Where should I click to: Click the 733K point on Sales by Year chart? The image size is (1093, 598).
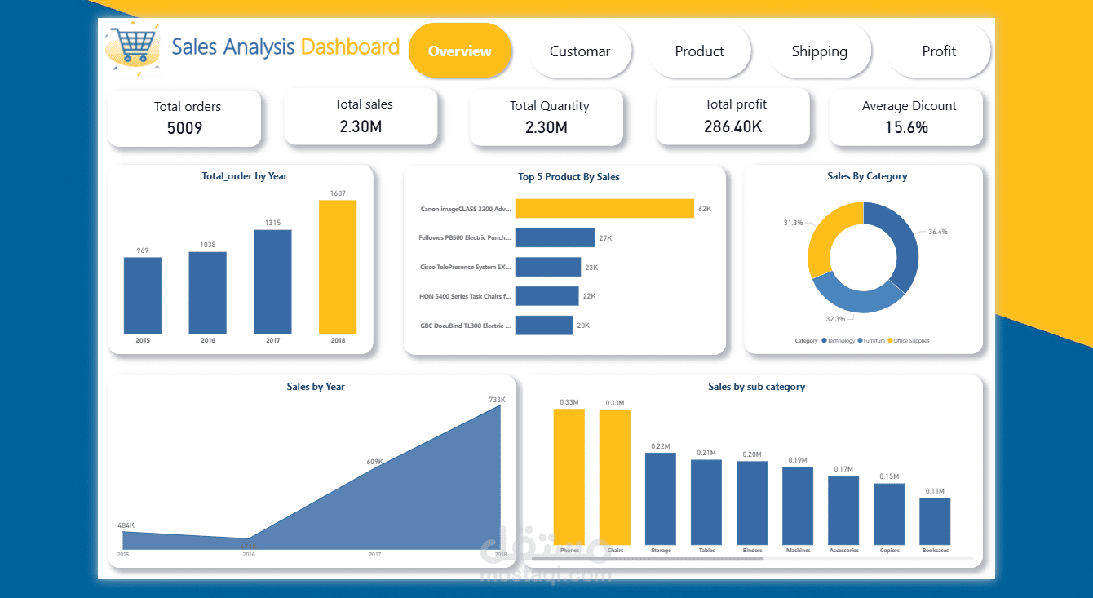point(499,408)
